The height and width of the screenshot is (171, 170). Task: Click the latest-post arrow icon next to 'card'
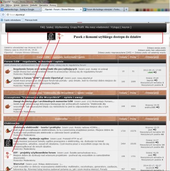click(155, 72)
